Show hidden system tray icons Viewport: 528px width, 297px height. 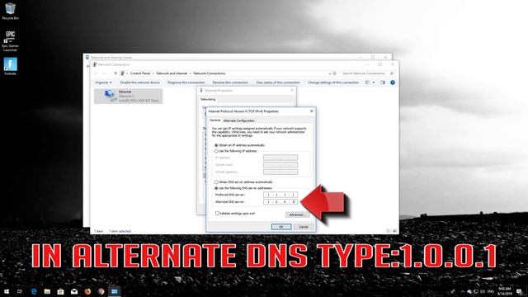(463, 291)
